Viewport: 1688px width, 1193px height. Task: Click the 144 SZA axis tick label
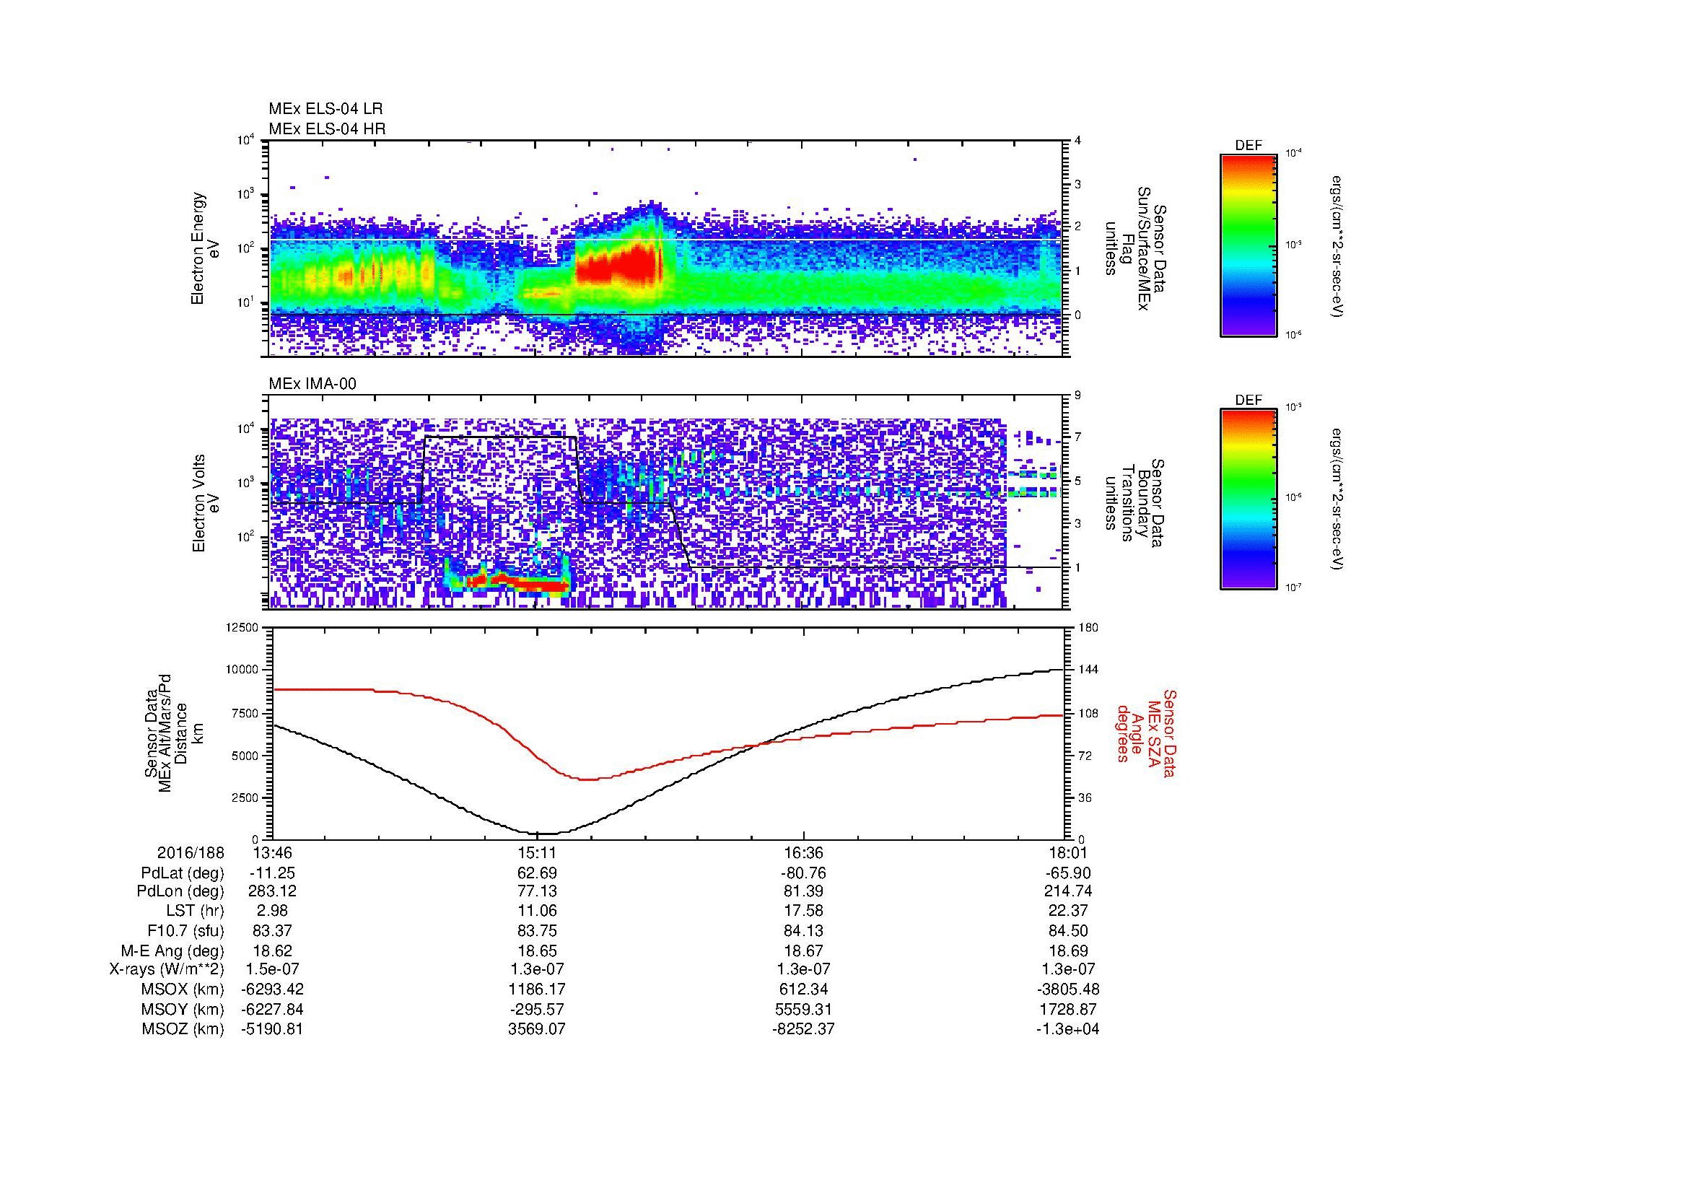[x=1088, y=670]
